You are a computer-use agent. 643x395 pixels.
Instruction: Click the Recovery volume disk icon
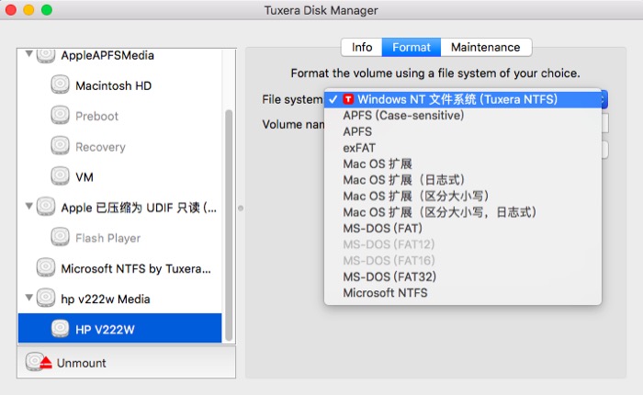(x=61, y=146)
